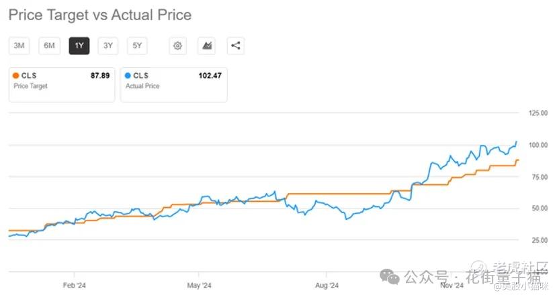This screenshot has height=299, width=559.
Task: Click the Aug '24 axis label
Action: coord(325,285)
